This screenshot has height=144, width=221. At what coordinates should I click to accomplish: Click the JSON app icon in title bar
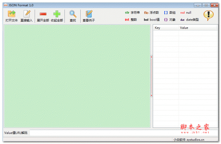[x=6, y=5]
